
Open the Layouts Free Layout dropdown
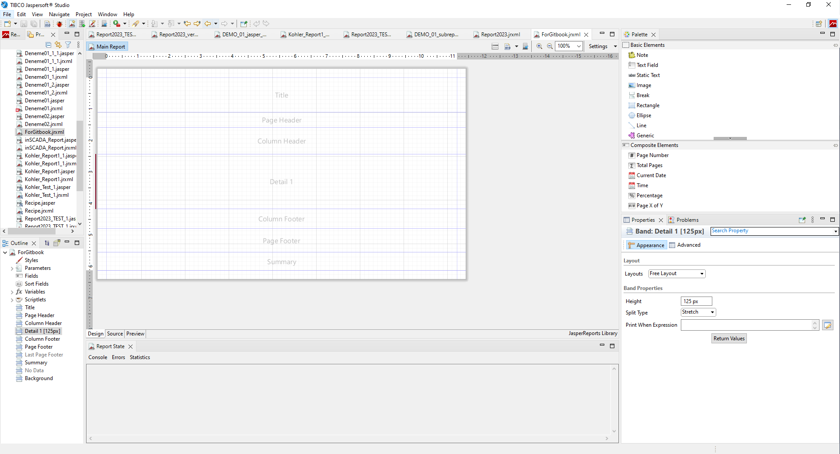(x=677, y=274)
